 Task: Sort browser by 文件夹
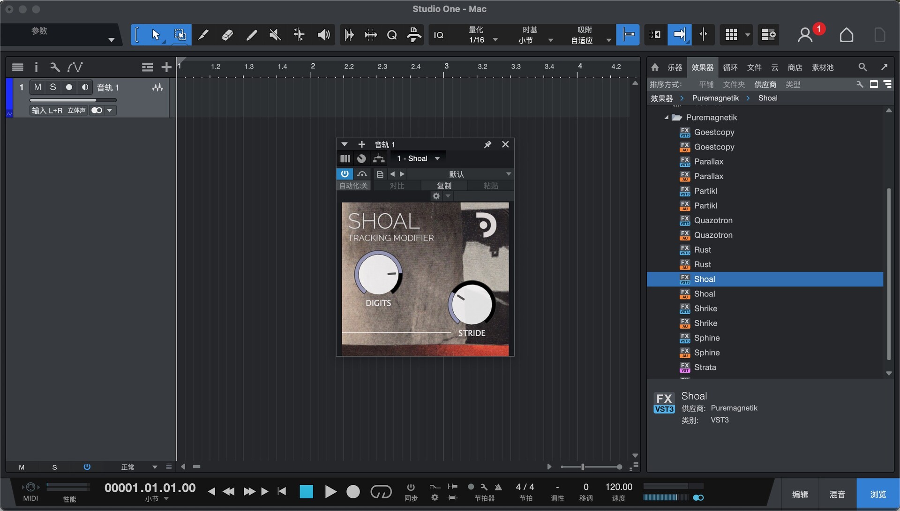pos(734,84)
